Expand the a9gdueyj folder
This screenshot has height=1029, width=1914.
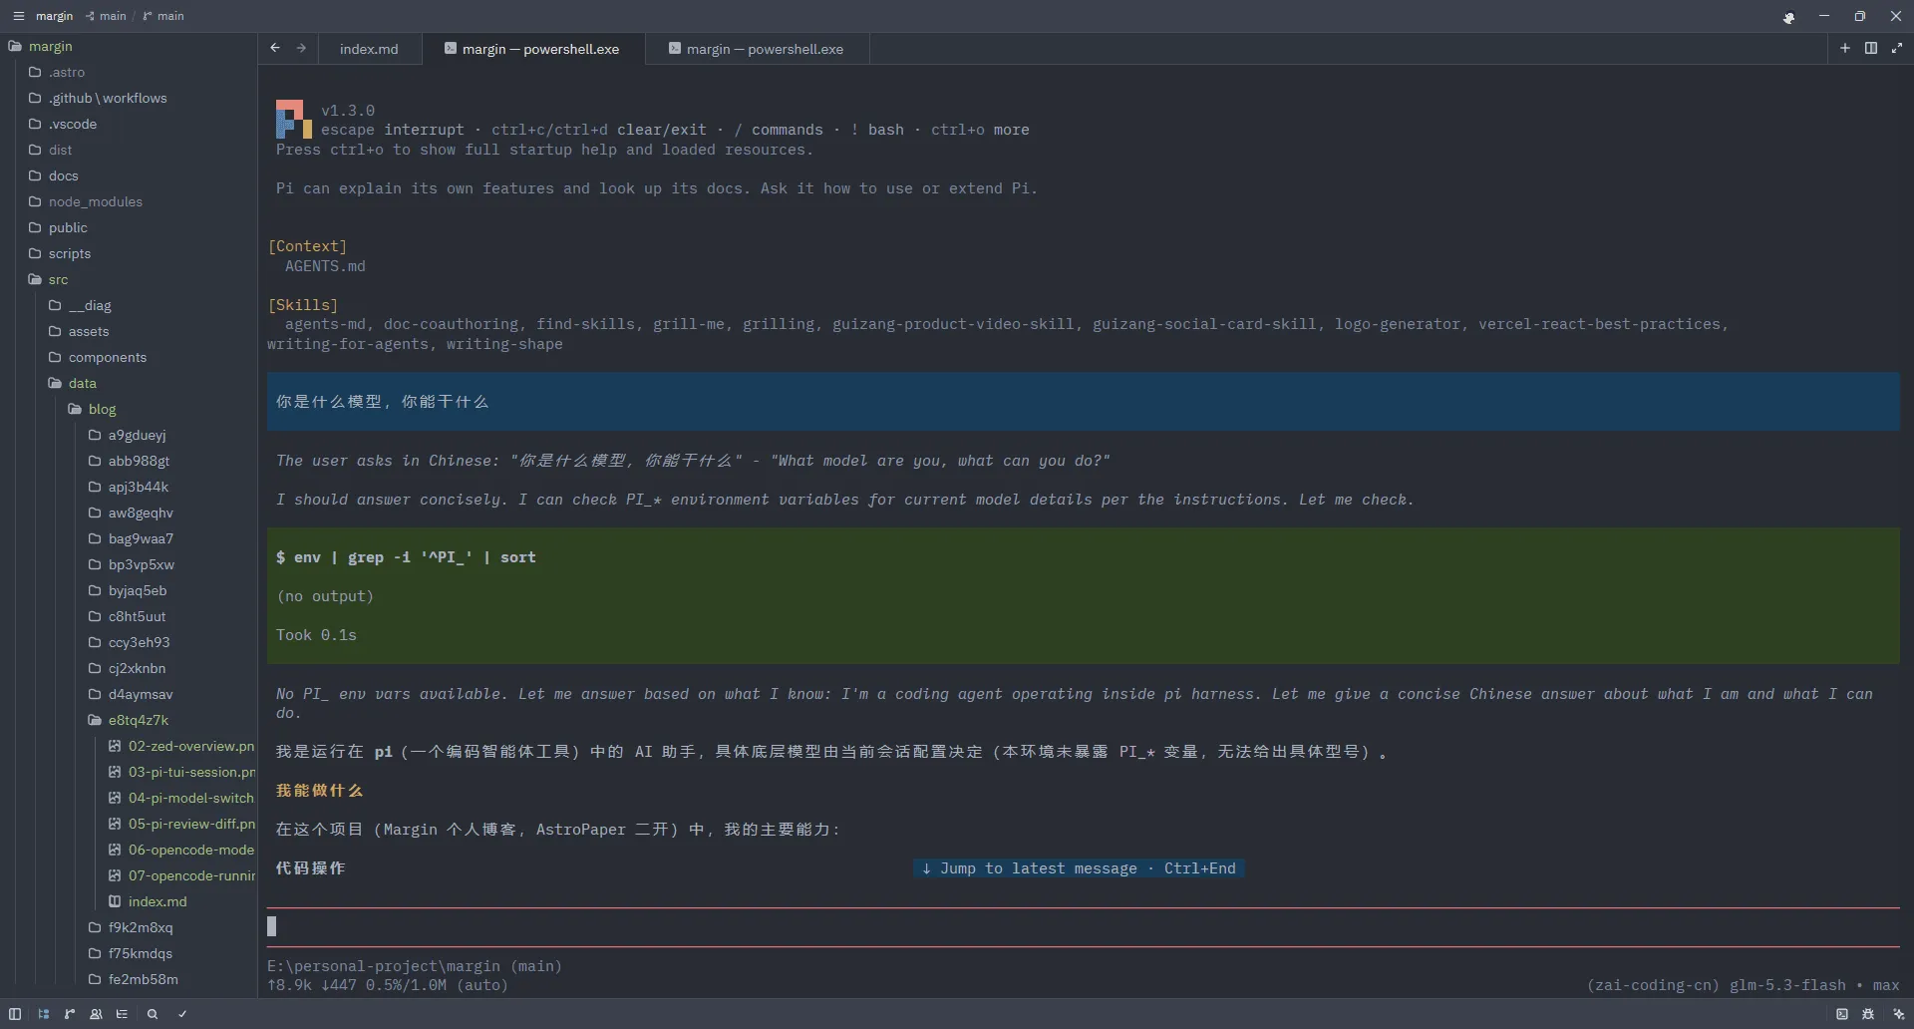click(129, 435)
